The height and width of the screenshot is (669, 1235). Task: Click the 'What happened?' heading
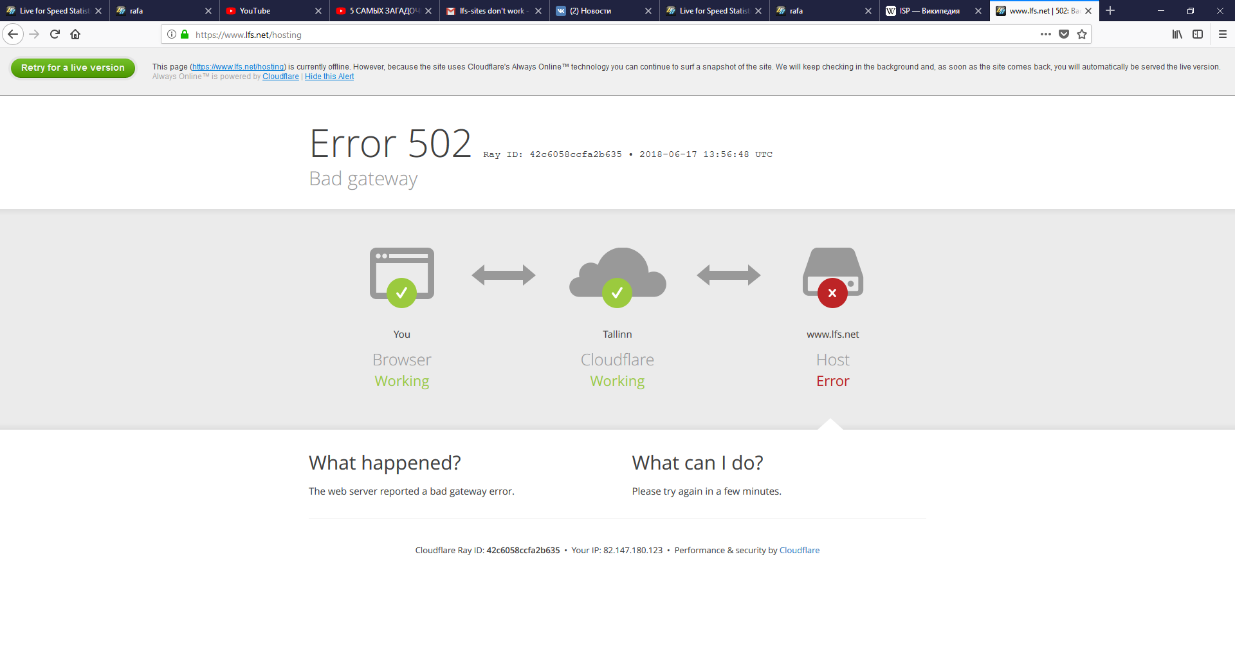click(385, 463)
